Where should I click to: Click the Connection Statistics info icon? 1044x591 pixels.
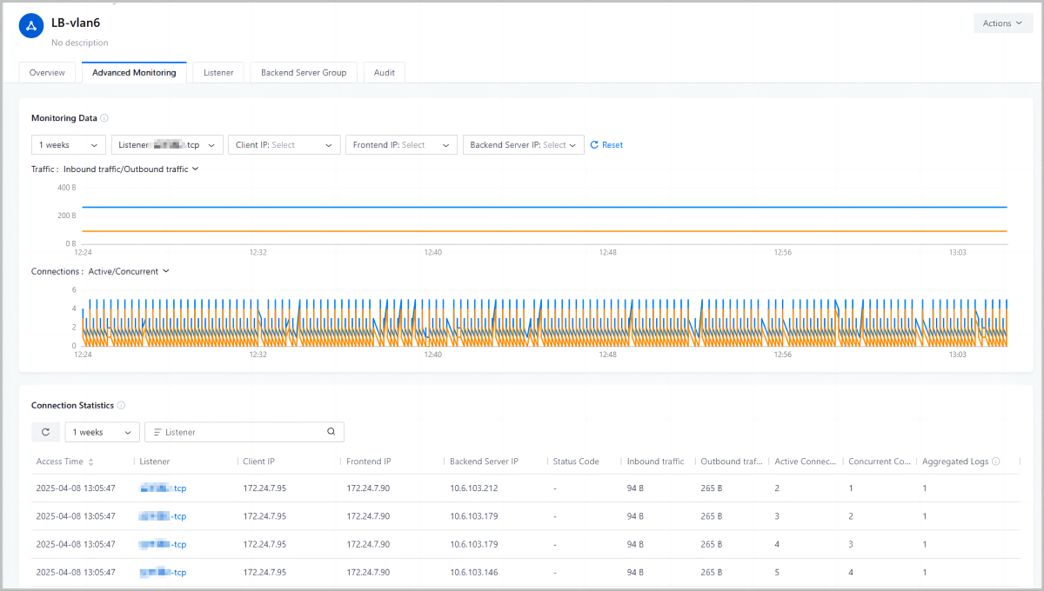121,405
